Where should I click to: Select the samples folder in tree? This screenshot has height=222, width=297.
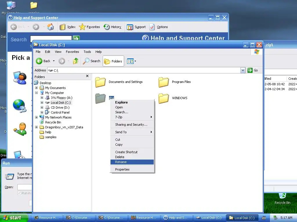[x=51, y=137]
